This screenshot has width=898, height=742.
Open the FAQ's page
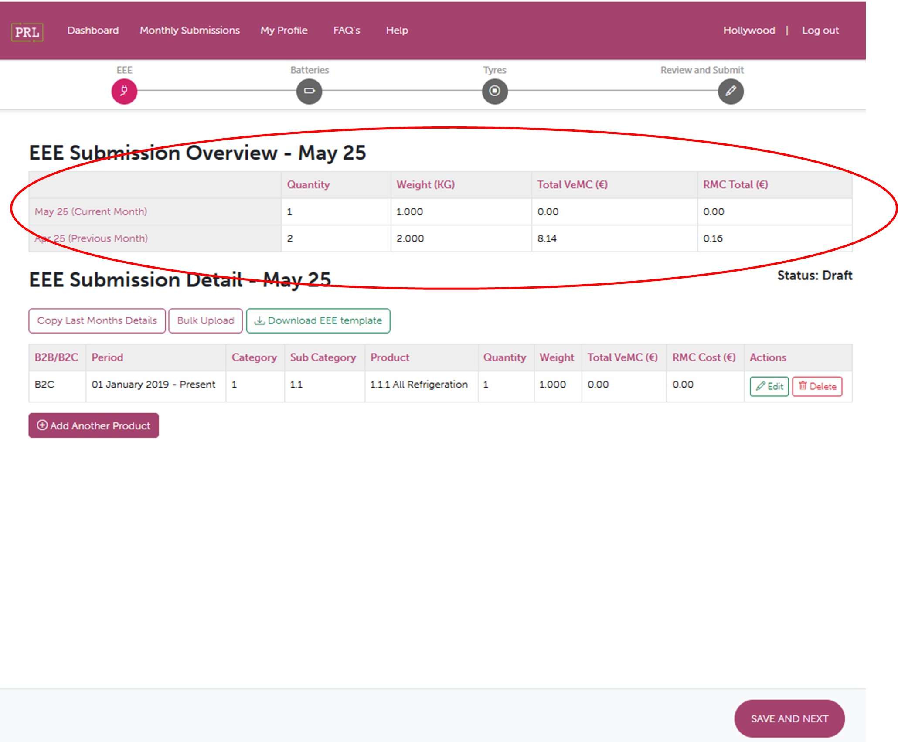tap(347, 31)
